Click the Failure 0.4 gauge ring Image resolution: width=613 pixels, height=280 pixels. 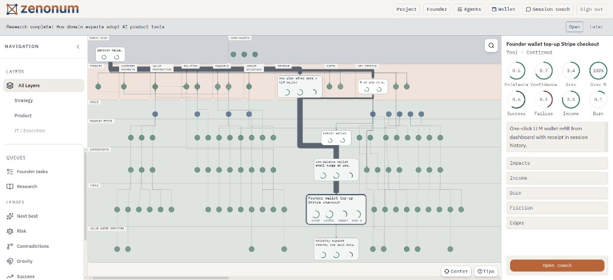tap(544, 100)
